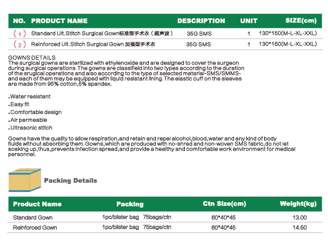
Task: Click the GOWNS DETAILS heading
Action: 32,57
